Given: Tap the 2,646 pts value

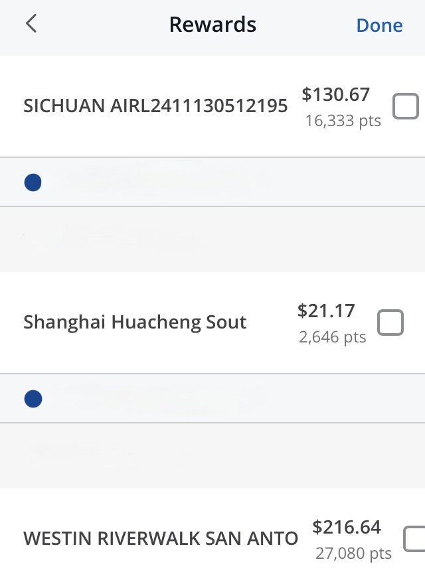Looking at the screenshot, I should click(x=332, y=337).
